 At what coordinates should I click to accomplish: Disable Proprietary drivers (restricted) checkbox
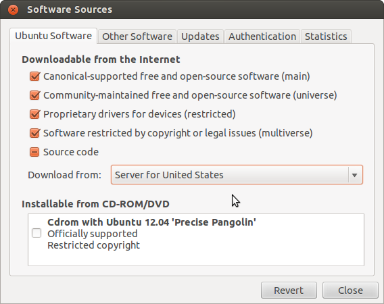point(34,114)
